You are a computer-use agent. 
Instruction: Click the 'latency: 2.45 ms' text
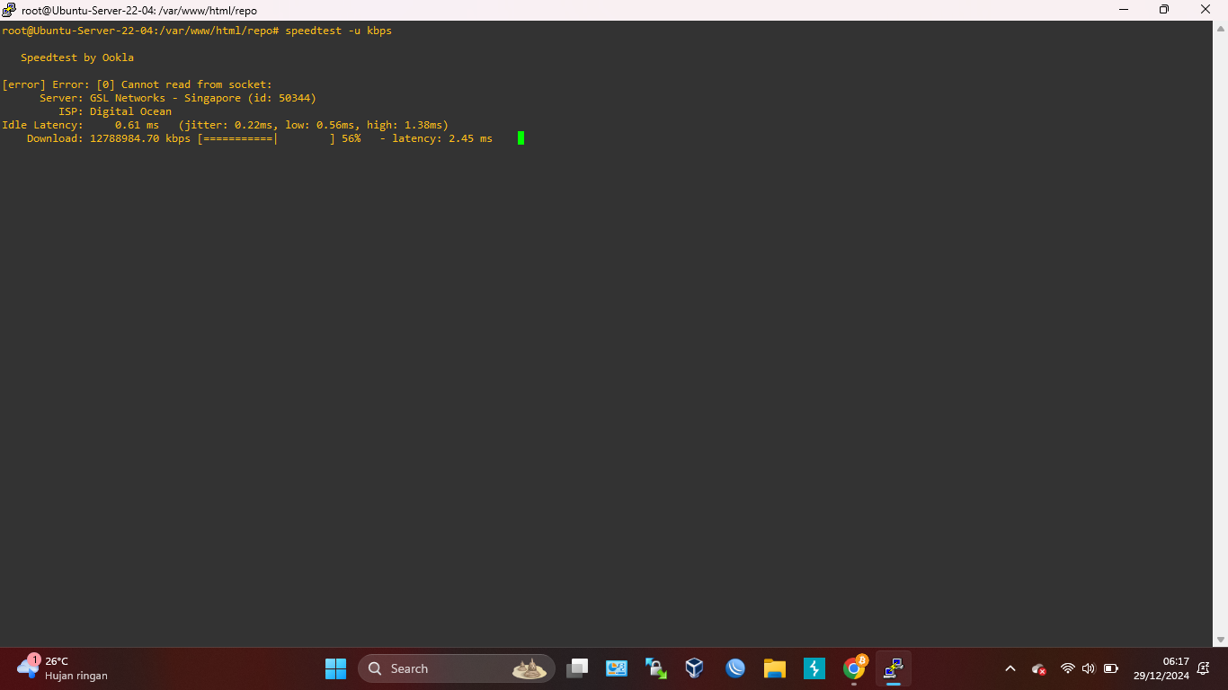coord(442,138)
